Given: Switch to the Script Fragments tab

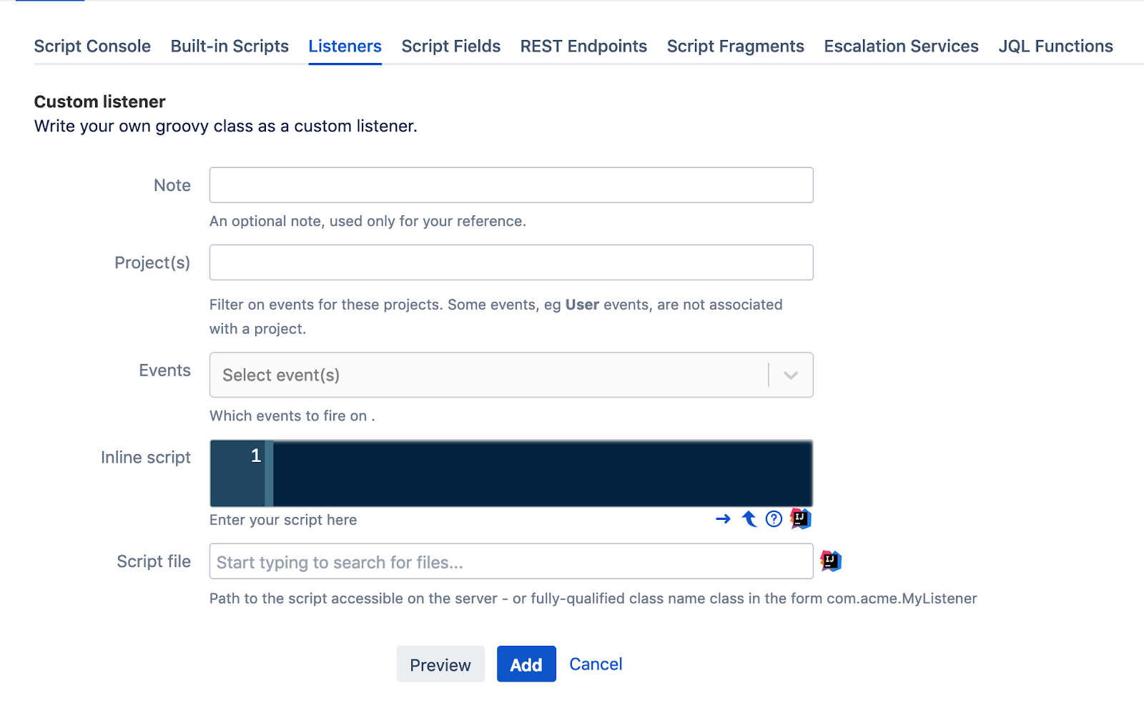Looking at the screenshot, I should click(736, 46).
